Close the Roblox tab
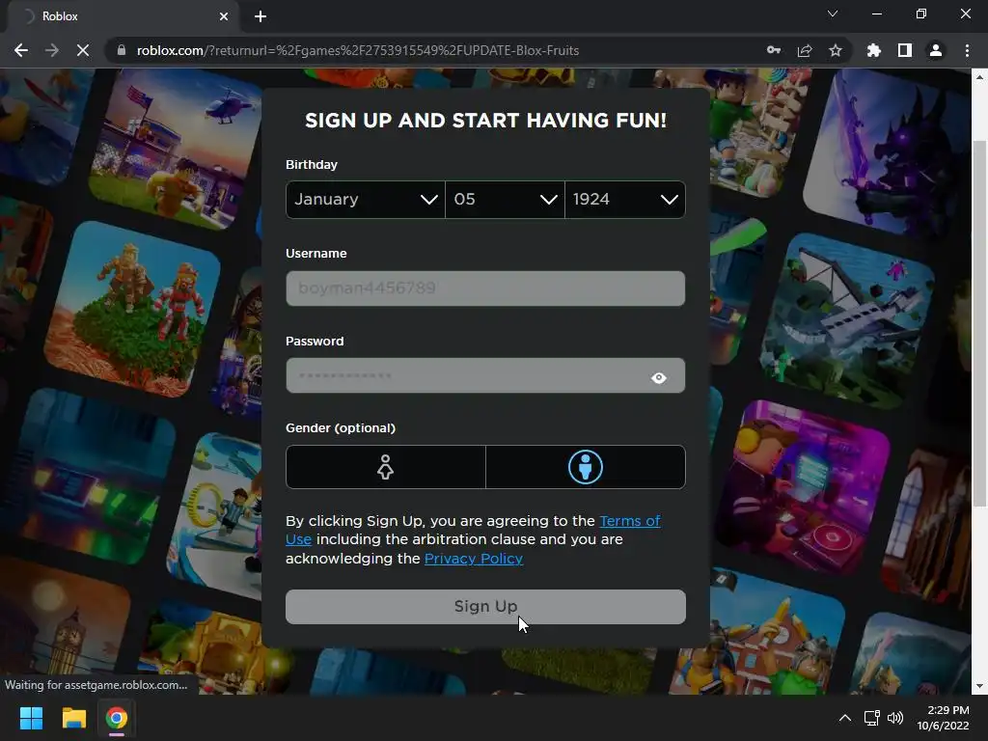 click(x=224, y=16)
